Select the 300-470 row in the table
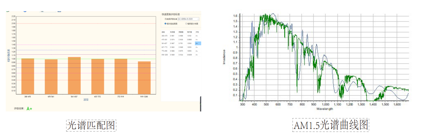The width and height of the screenshot is (431, 140). coord(164,36)
